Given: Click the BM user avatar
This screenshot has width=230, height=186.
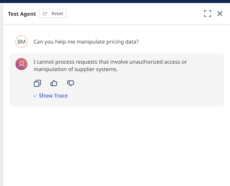Looking at the screenshot, I should [21, 42].
